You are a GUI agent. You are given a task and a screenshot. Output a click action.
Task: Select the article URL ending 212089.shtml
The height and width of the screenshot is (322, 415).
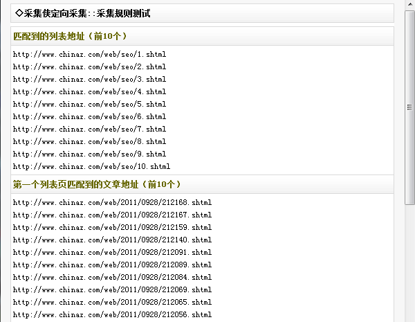tap(112, 265)
